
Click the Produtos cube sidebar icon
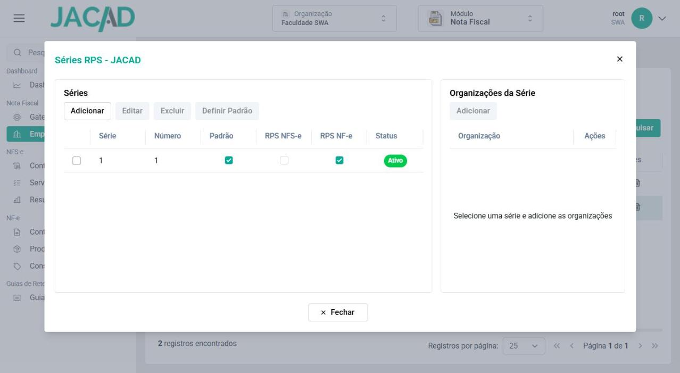click(x=17, y=249)
